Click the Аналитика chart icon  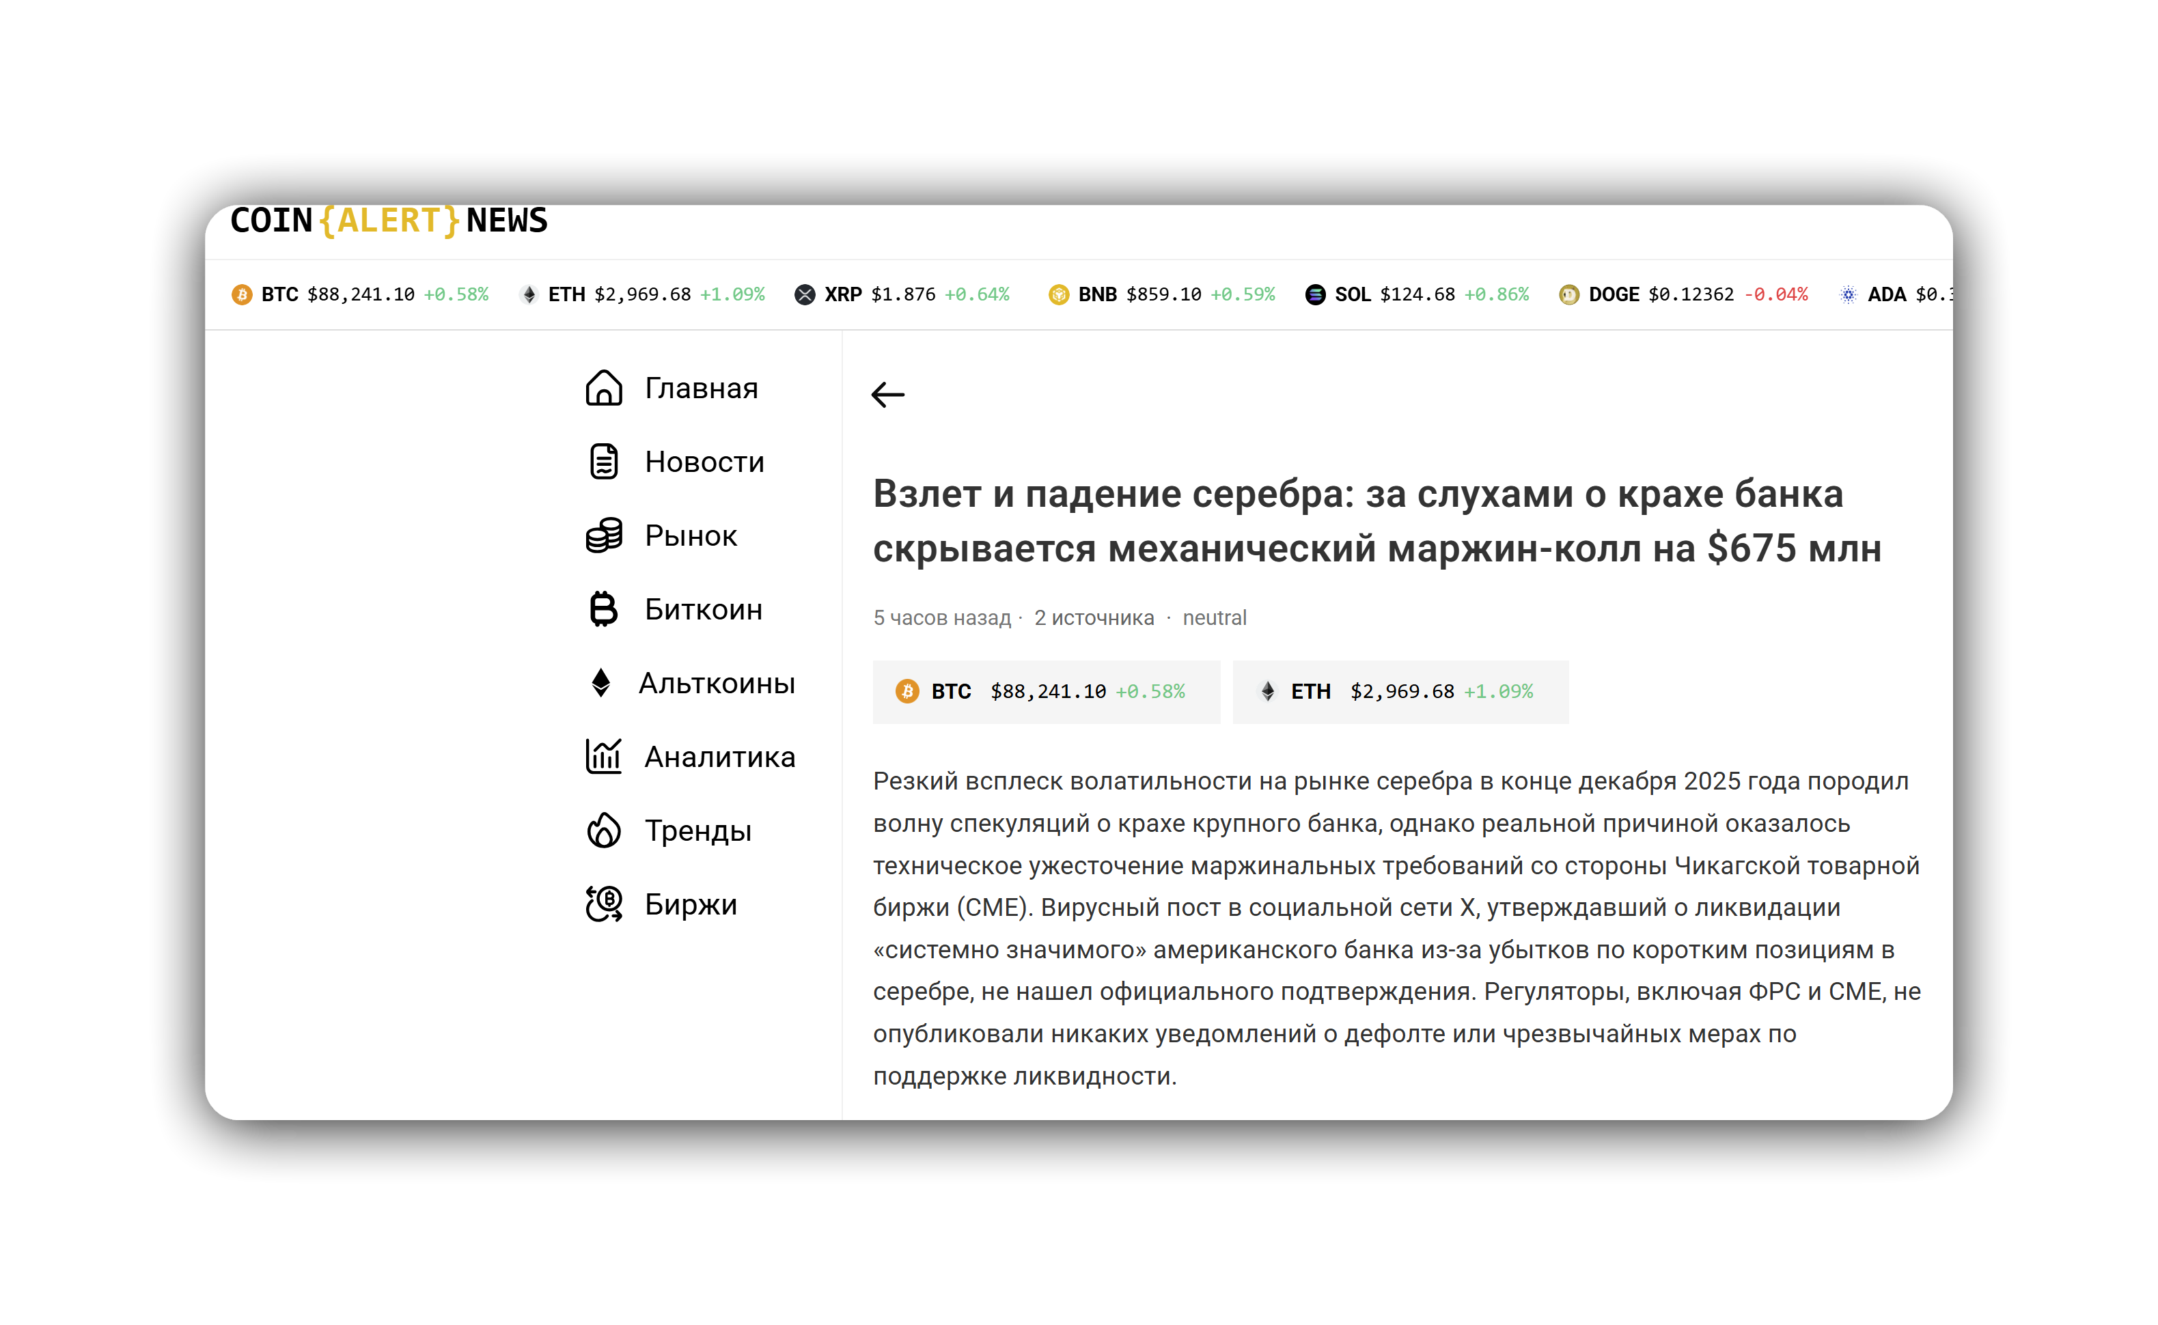click(x=603, y=756)
